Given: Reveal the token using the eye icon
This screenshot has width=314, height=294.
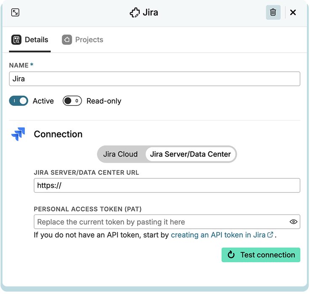Looking at the screenshot, I should 293,222.
